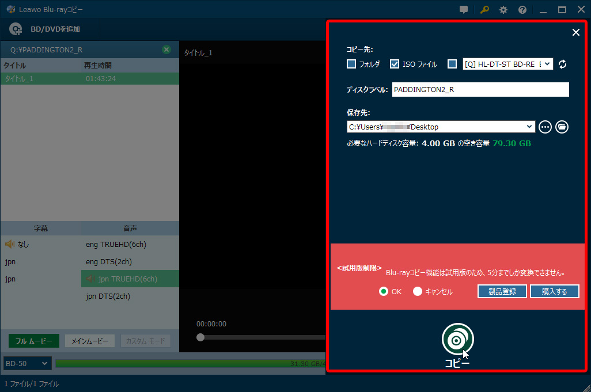The image size is (591, 392).
Task: Expand the save path dropdown
Action: click(529, 127)
